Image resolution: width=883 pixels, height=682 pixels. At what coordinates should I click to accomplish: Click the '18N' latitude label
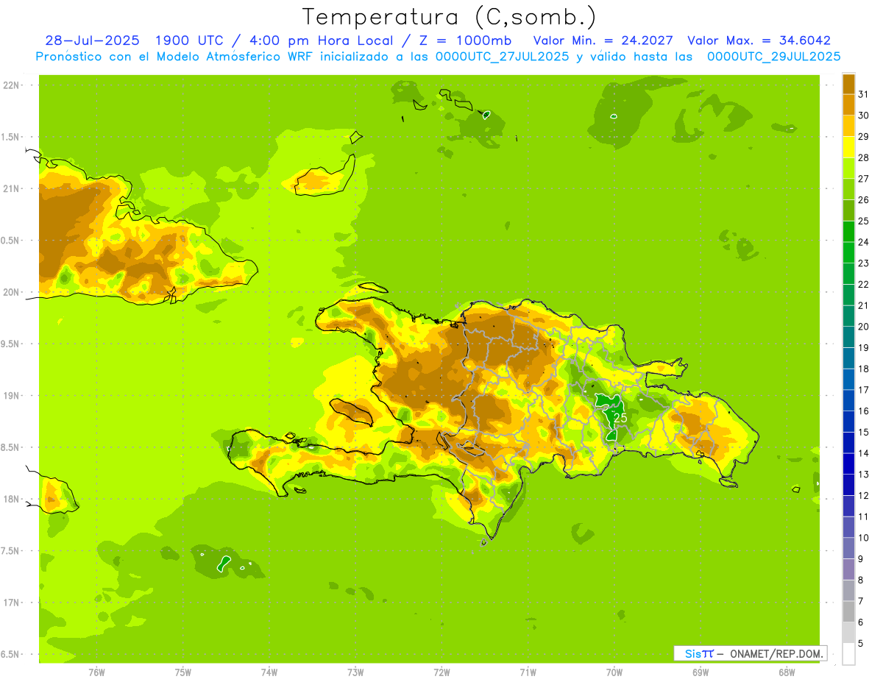coord(12,499)
